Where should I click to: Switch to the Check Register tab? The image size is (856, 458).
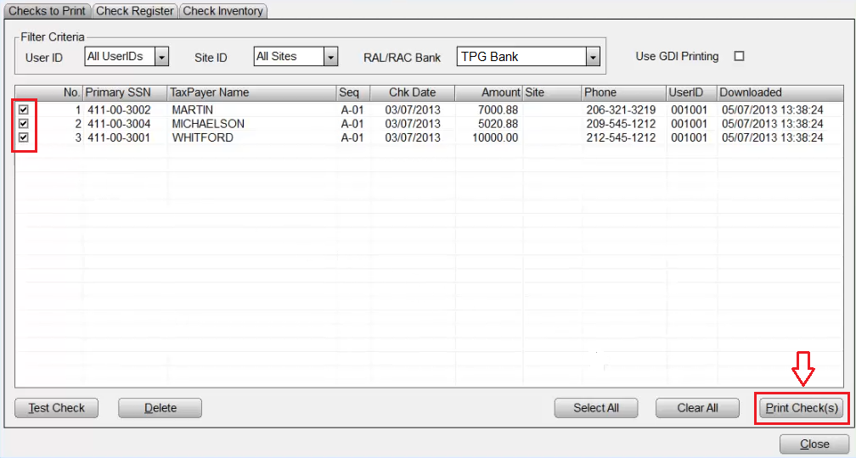[x=135, y=11]
